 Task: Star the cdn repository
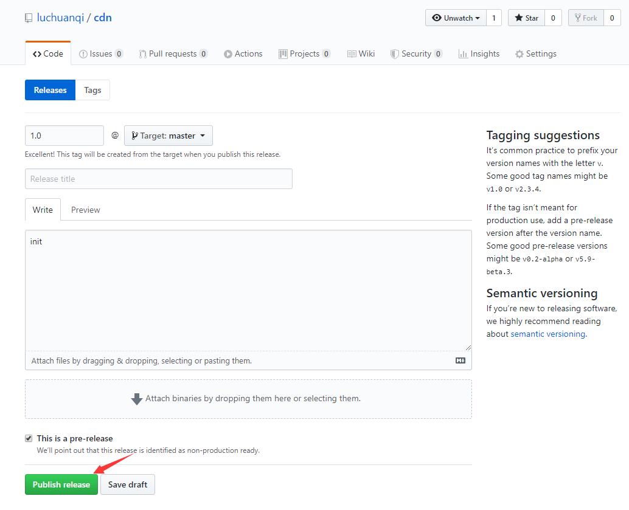[526, 18]
